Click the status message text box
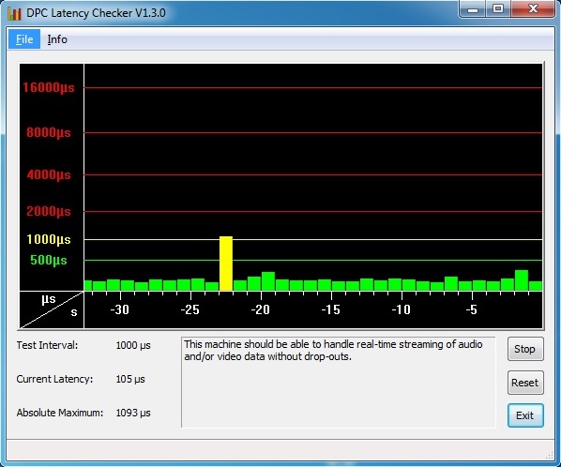The height and width of the screenshot is (467, 561). (339, 382)
